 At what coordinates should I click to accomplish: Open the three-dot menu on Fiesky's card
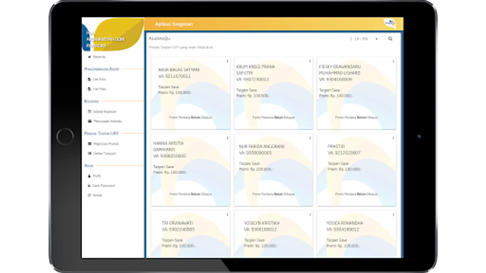click(393, 61)
